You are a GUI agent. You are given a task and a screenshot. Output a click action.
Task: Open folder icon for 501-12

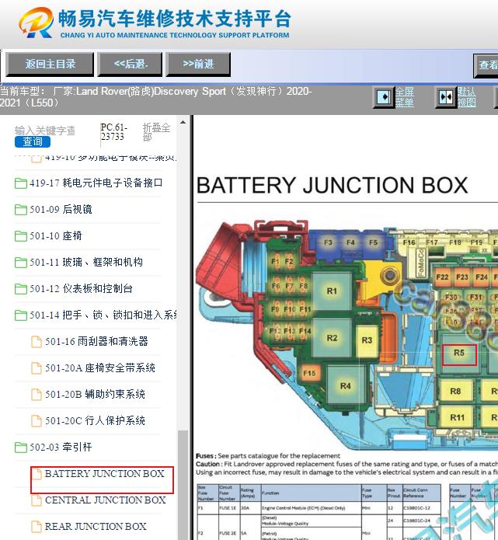coord(21,288)
